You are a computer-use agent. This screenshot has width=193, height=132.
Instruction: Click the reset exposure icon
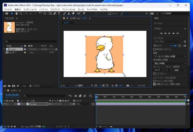pyautogui.click(x=116, y=85)
